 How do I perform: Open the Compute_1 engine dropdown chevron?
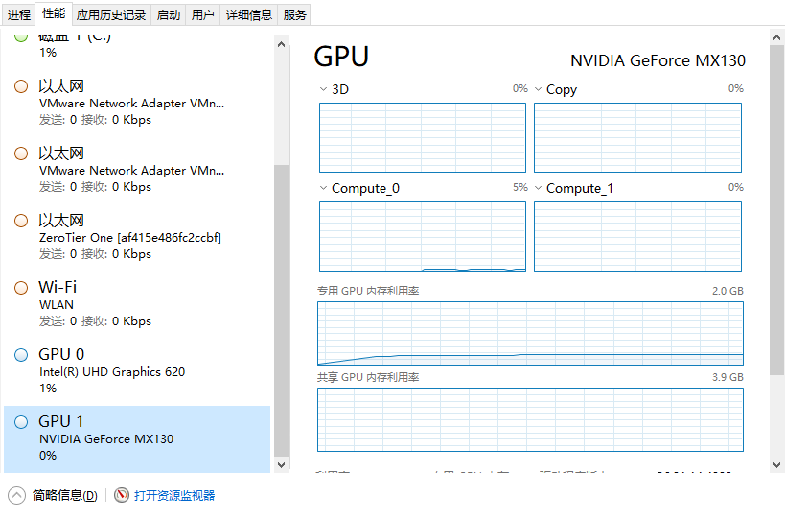(538, 188)
